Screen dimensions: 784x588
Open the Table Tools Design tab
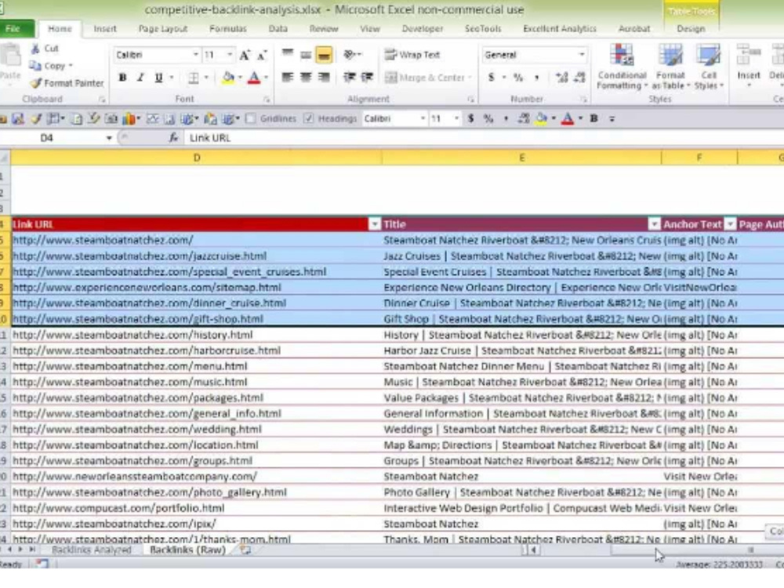(x=691, y=29)
